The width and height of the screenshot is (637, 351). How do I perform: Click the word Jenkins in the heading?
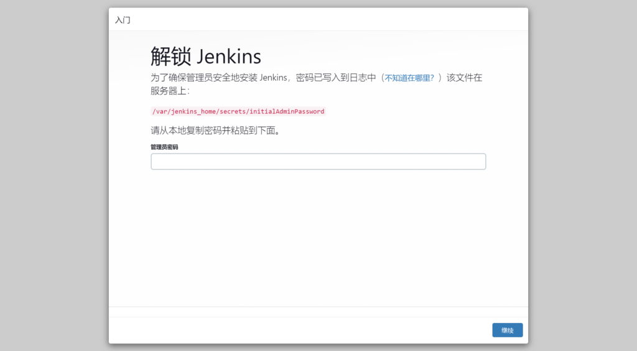click(x=229, y=57)
